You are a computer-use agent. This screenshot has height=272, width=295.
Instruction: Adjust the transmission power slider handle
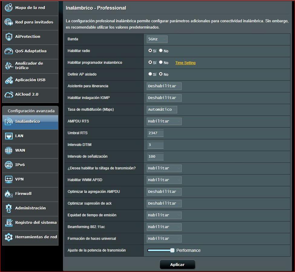(172, 250)
